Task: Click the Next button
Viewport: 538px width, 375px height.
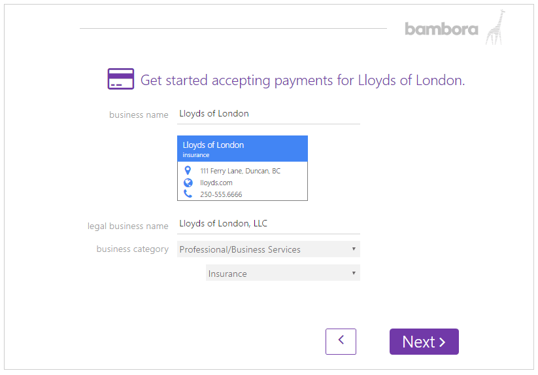Action: coord(424,342)
